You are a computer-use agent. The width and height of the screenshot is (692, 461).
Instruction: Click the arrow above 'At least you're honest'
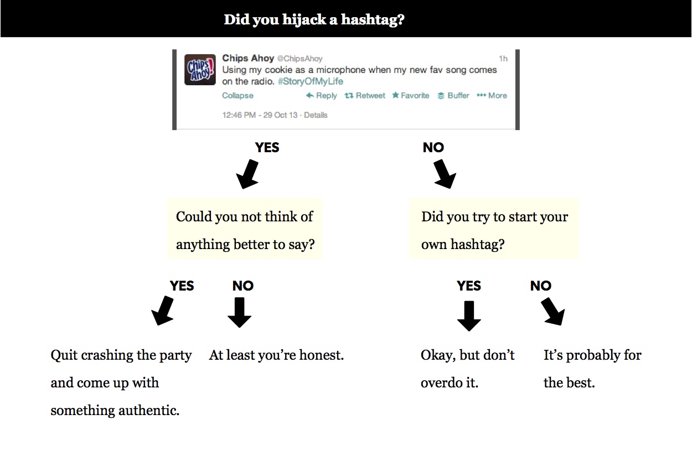coord(239,313)
